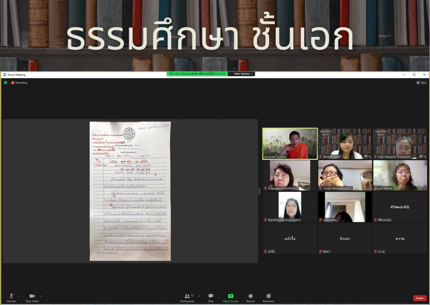This screenshot has width=430, height=305.
Task: Click the green encryption shield icon
Action: click(5, 82)
